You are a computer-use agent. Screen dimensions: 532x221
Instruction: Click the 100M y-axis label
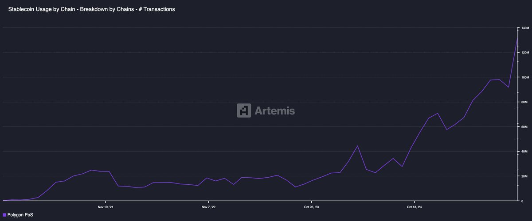(525, 77)
